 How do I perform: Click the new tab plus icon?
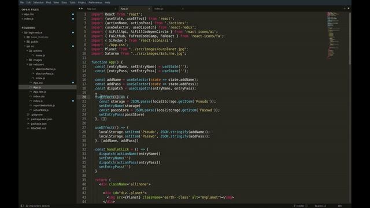(345, 9)
